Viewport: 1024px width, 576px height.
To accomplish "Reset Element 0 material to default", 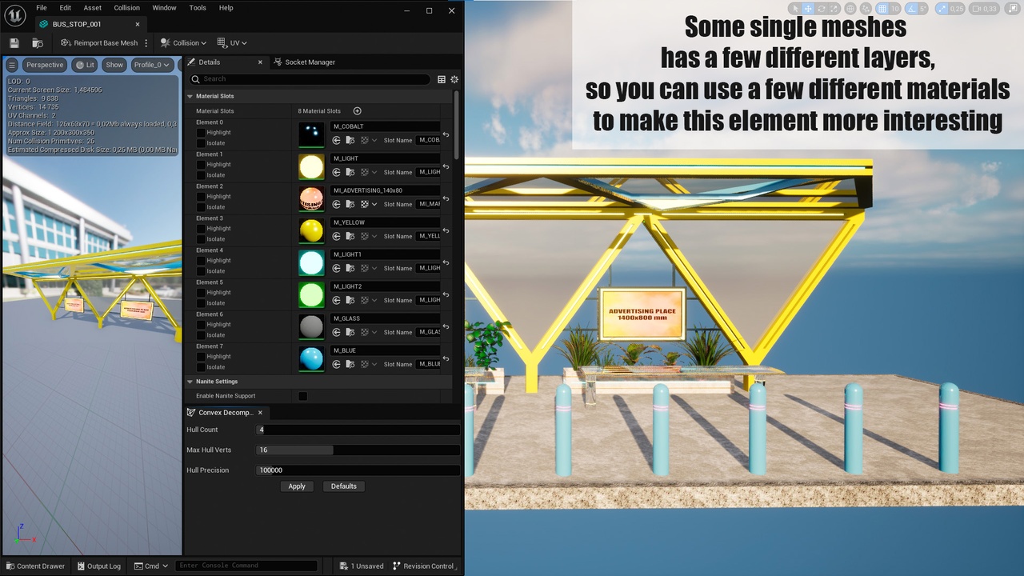I will 446,135.
